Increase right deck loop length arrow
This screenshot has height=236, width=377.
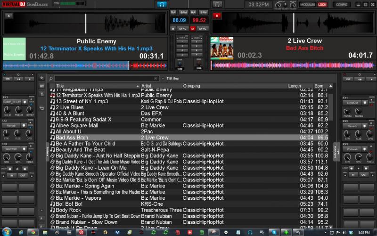click(x=366, y=168)
